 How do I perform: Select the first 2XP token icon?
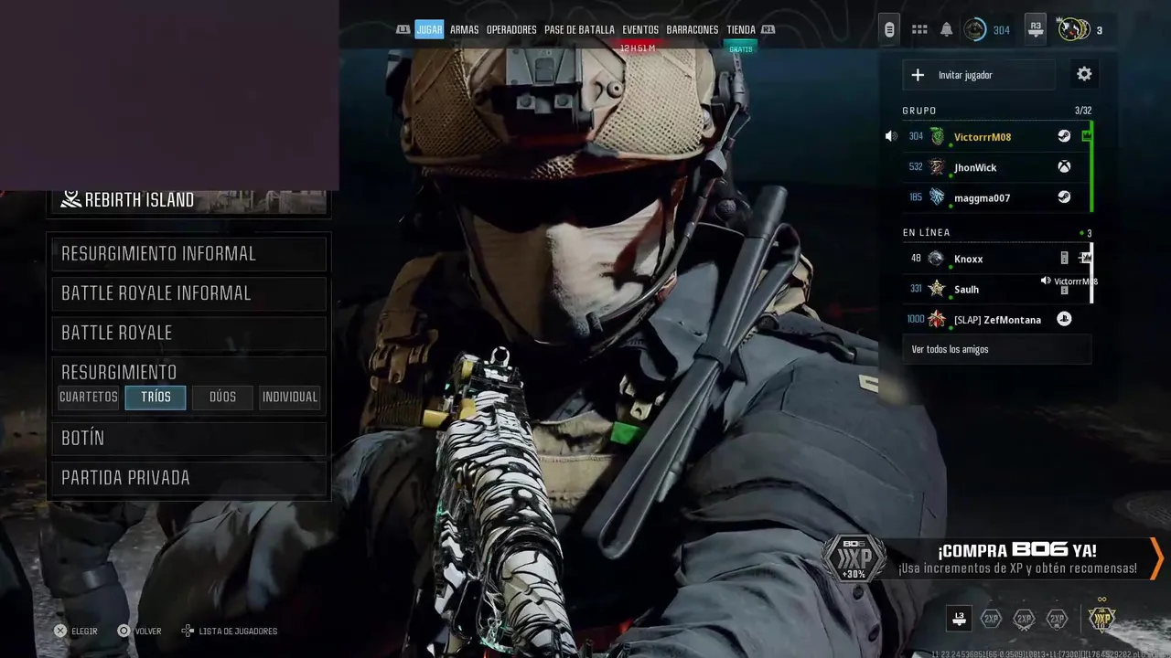click(991, 619)
